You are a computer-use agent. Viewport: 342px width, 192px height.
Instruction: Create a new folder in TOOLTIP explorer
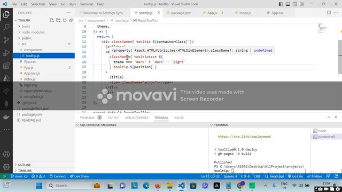pyautogui.click(x=58, y=20)
